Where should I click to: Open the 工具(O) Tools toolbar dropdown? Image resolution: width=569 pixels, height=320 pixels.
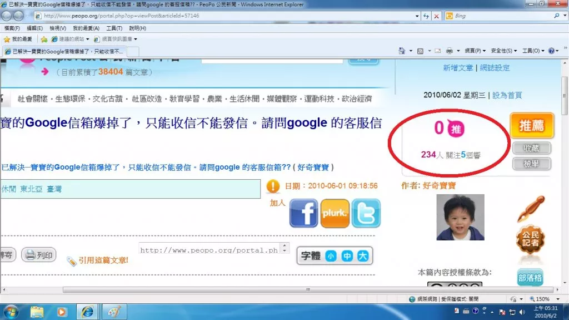[x=533, y=51]
